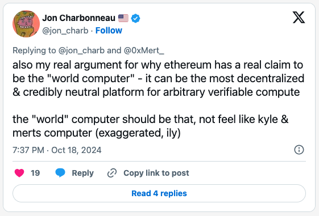Like the post with the heart icon
Image resolution: width=319 pixels, height=216 pixels.
(x=19, y=173)
